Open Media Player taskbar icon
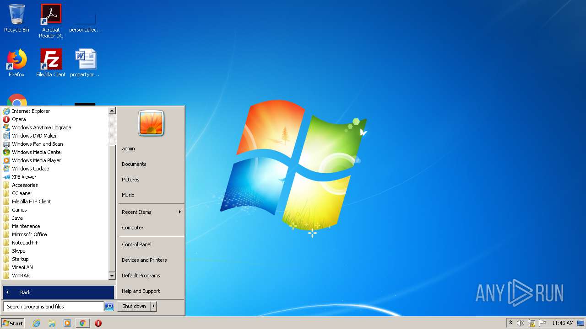The width and height of the screenshot is (586, 329). click(67, 323)
